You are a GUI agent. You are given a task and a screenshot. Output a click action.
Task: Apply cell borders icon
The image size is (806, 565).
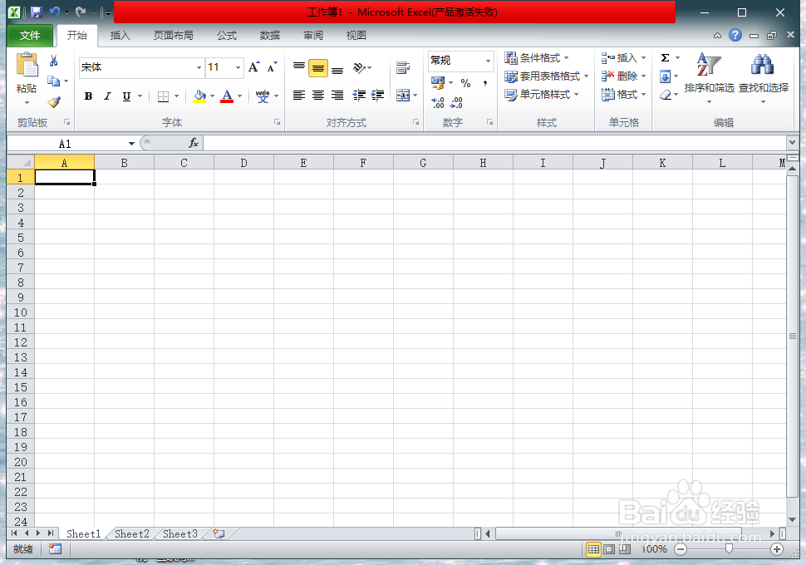163,96
